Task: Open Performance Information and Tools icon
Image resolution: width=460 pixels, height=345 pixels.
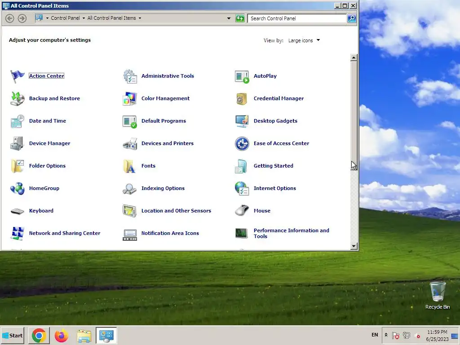Action: (242, 233)
